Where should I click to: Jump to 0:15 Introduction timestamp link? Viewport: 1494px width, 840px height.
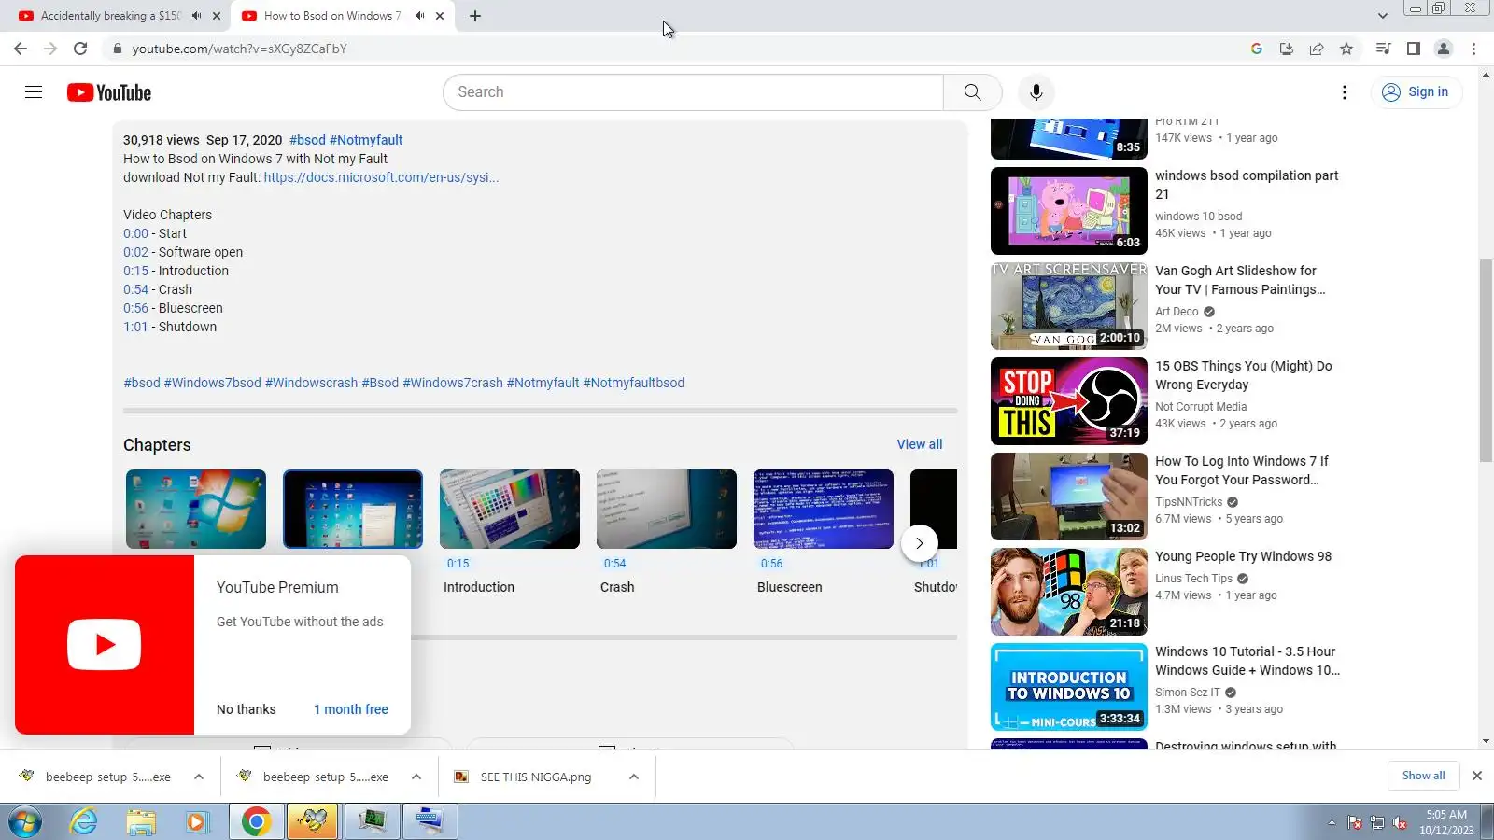pos(135,271)
